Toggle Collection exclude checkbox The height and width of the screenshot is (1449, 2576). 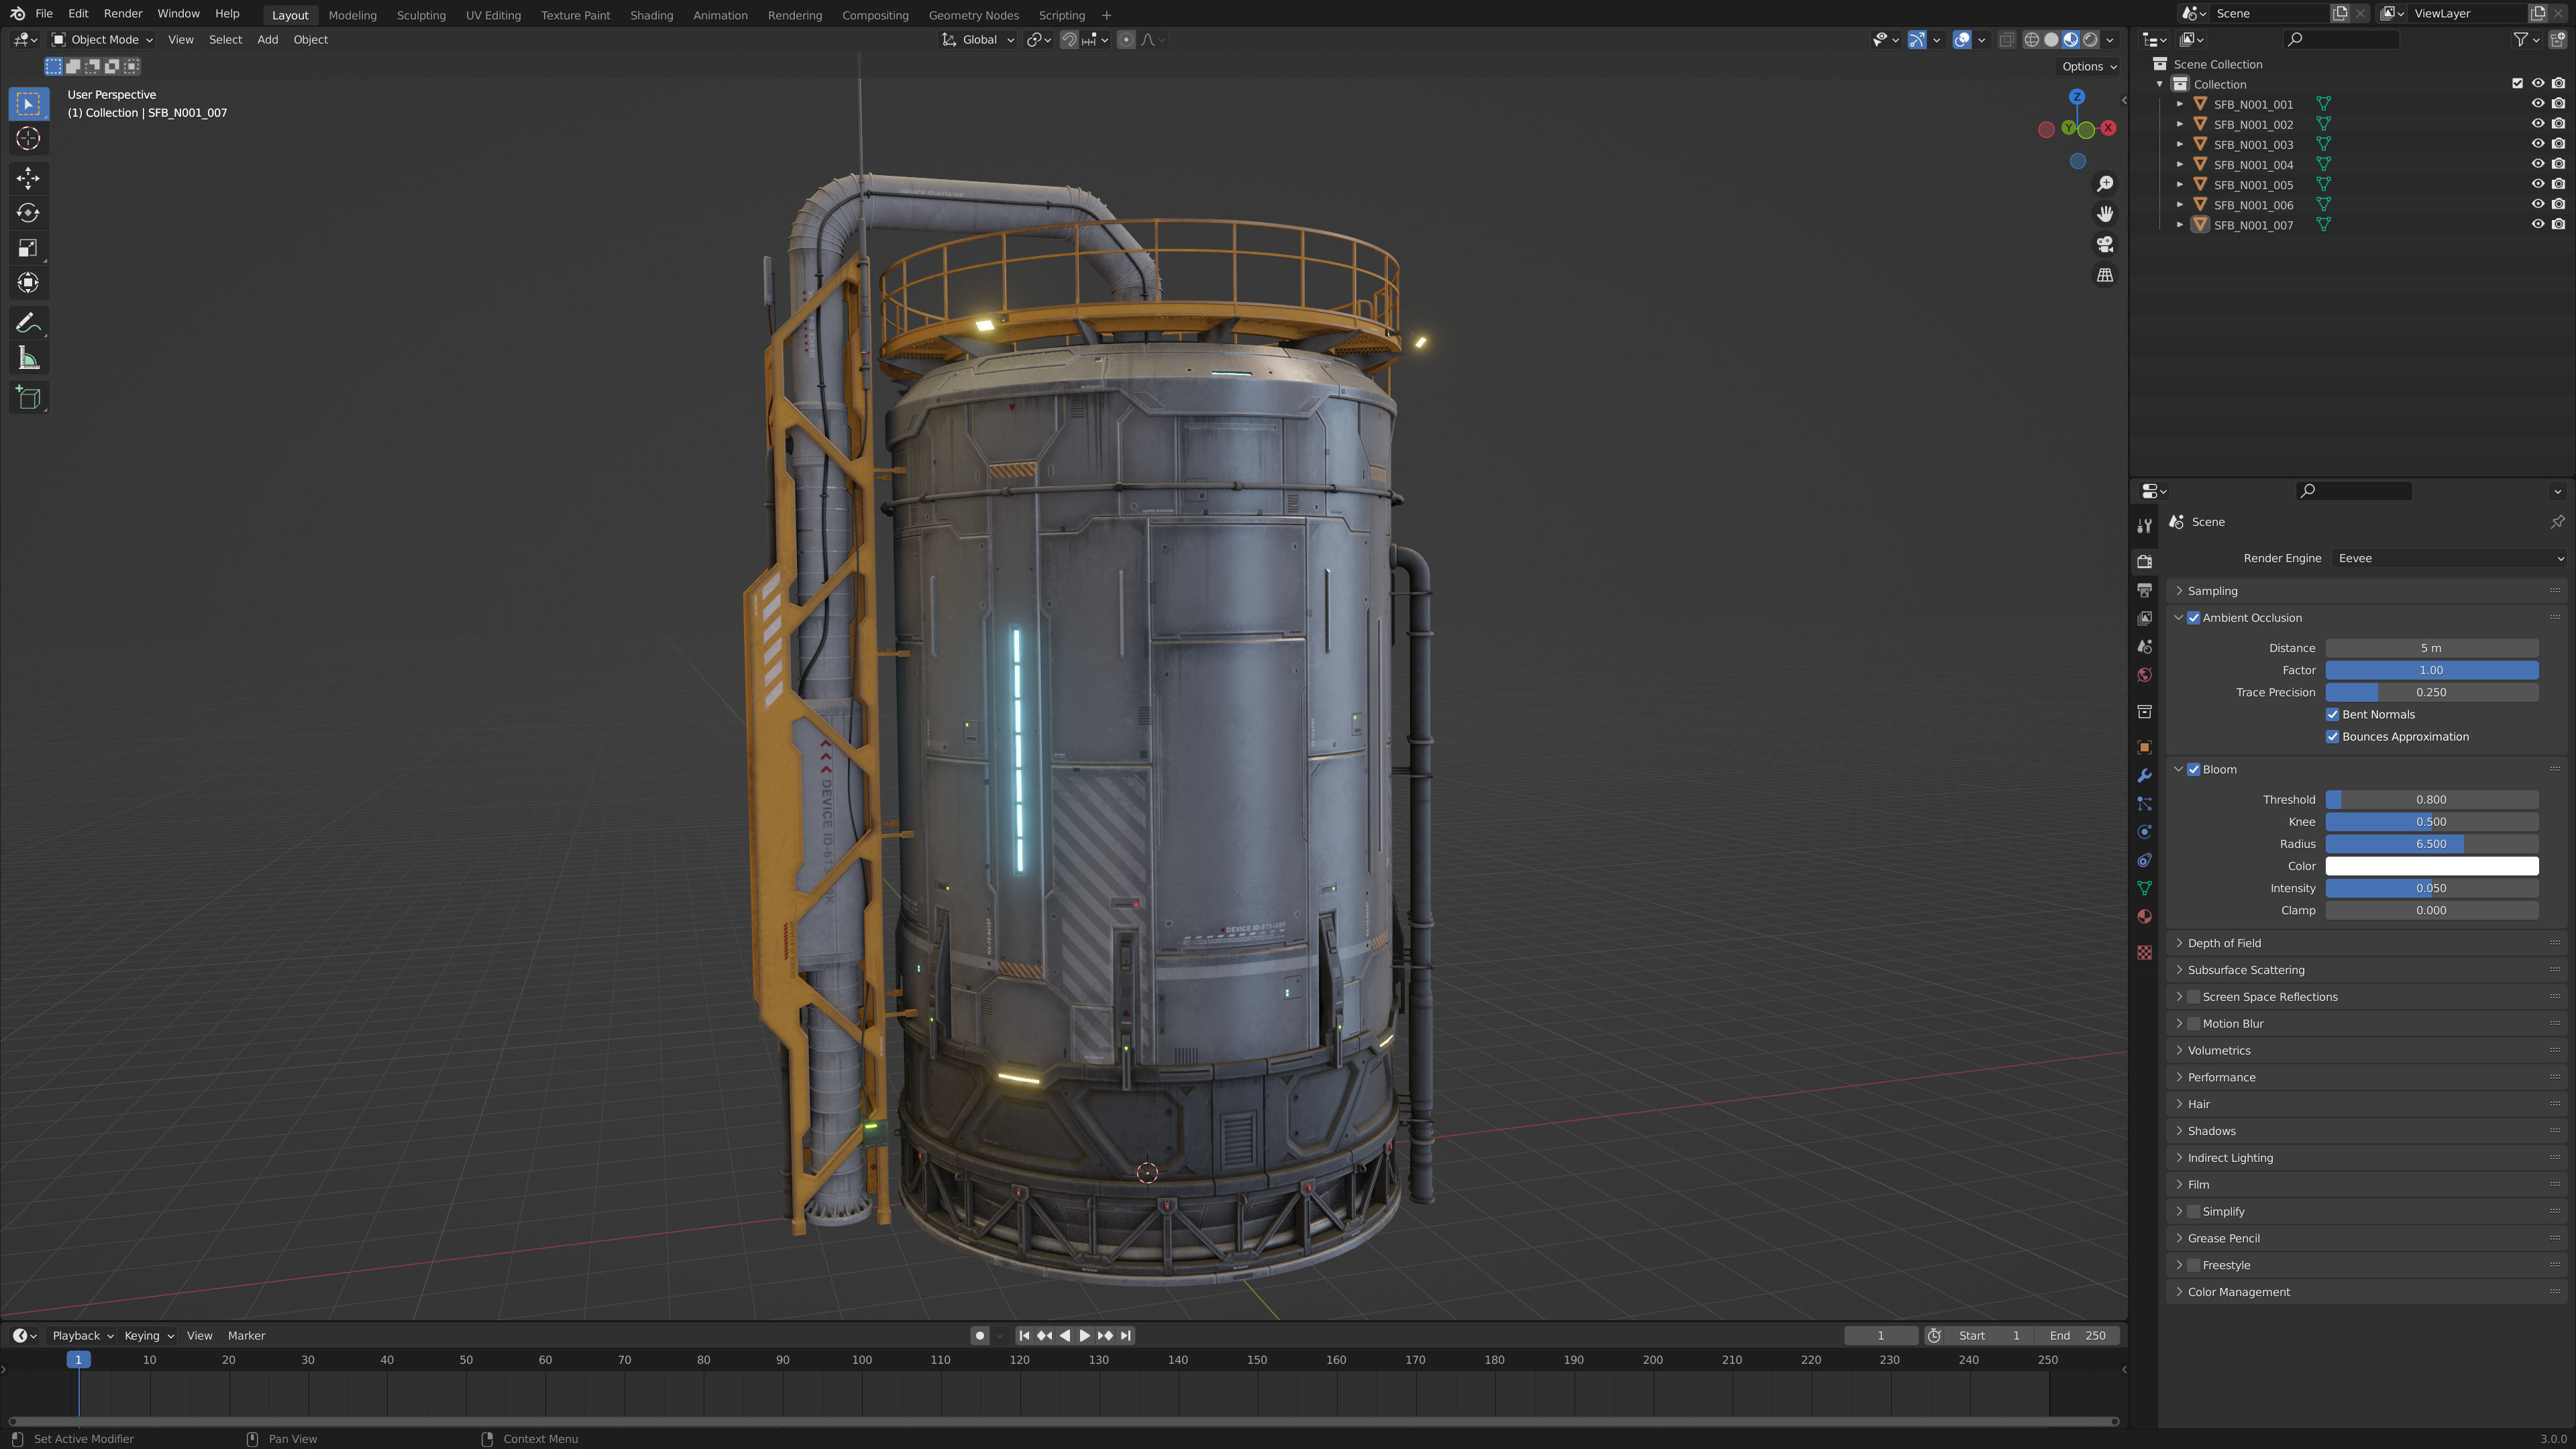[2517, 84]
